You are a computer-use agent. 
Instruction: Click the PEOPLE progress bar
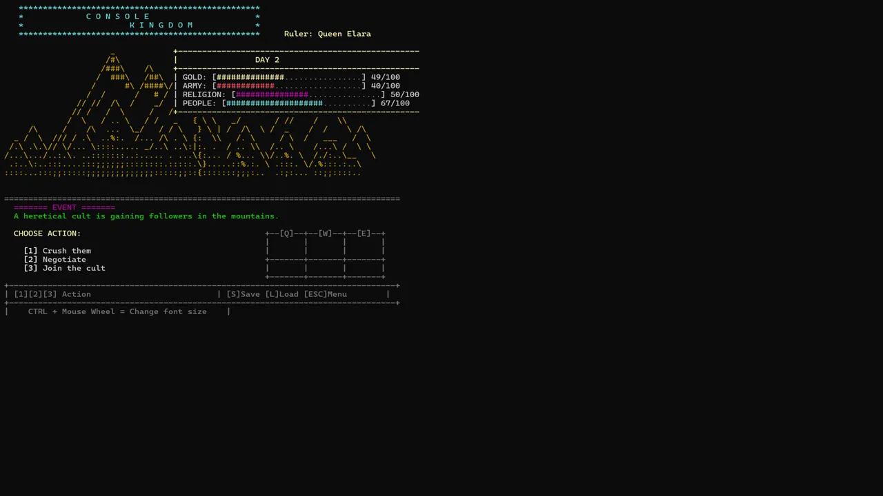(x=299, y=103)
